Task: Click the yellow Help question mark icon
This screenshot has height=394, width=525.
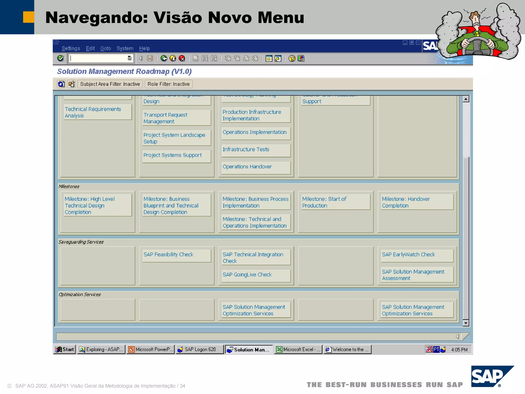Action: pos(292,58)
